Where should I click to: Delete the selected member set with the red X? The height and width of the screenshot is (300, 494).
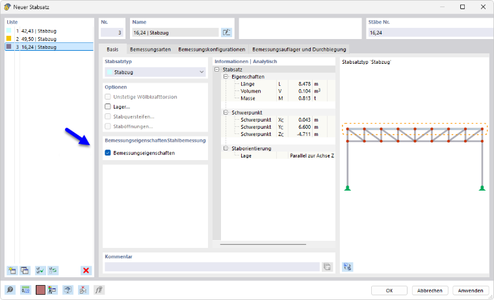point(86,270)
